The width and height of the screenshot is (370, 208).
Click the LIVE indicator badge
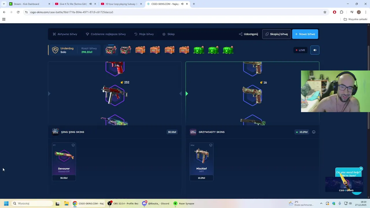point(300,50)
